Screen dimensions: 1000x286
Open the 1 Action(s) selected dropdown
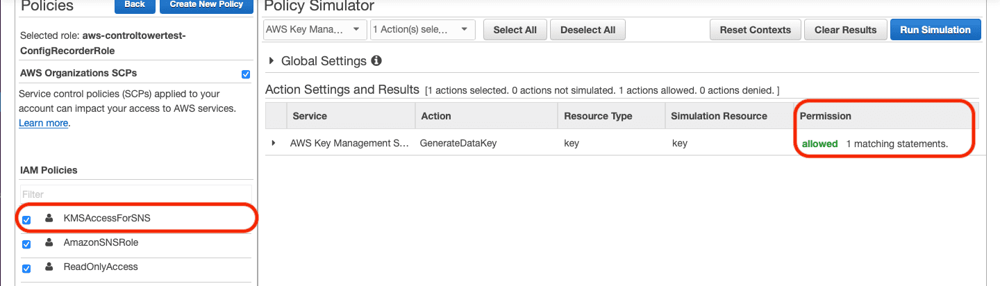[x=422, y=30]
